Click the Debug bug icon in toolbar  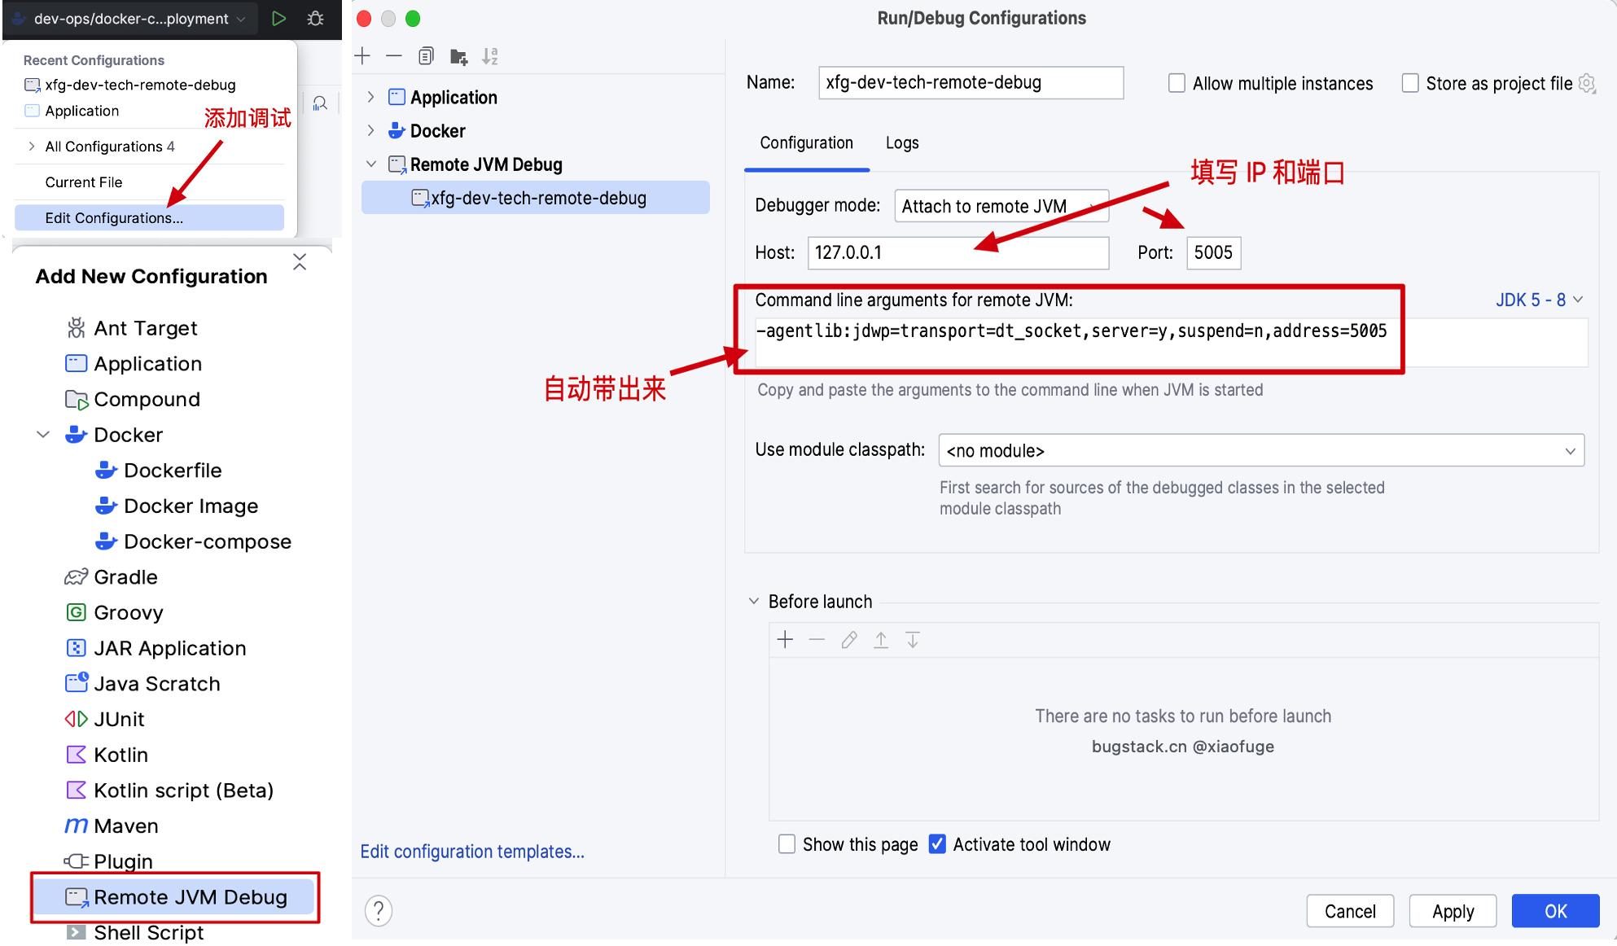click(316, 18)
